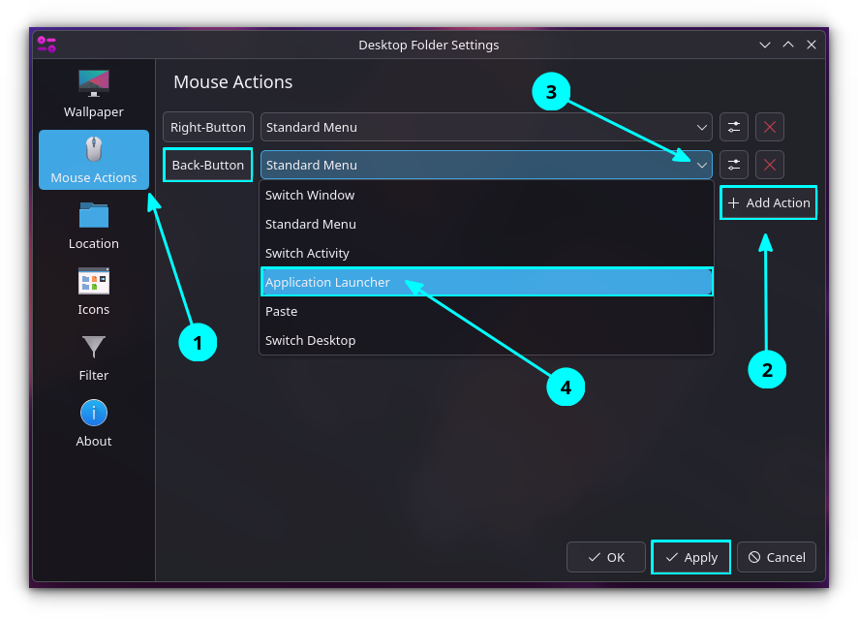Open the Location settings section
This screenshot has height=619, width=858.
(x=93, y=226)
